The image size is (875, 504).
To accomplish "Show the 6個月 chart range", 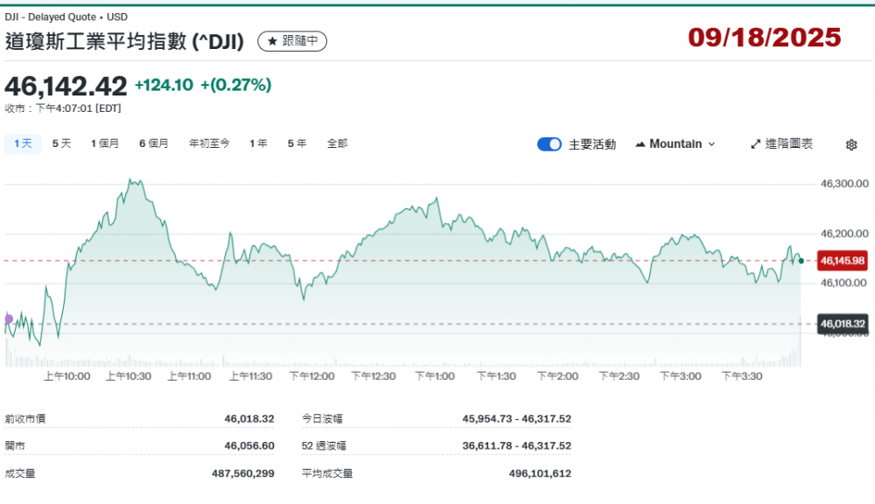I will point(153,143).
